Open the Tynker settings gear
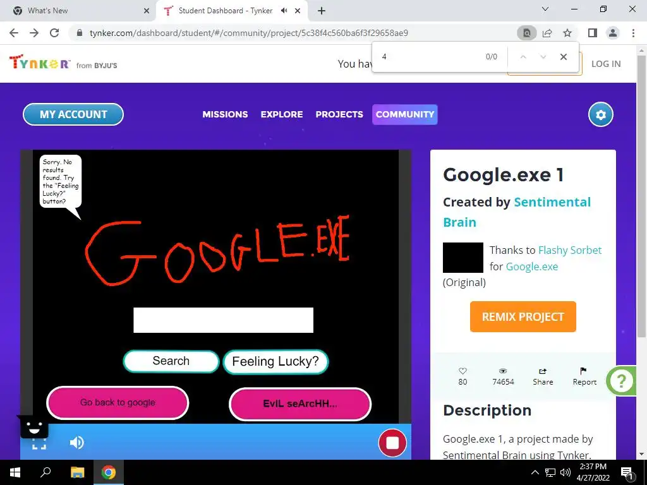Viewport: 647px width, 485px height. pos(601,115)
